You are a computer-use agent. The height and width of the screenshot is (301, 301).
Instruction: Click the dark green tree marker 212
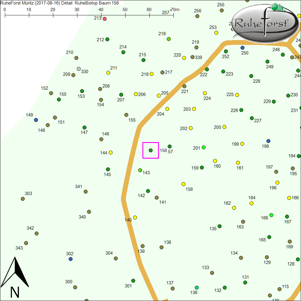(107, 39)
